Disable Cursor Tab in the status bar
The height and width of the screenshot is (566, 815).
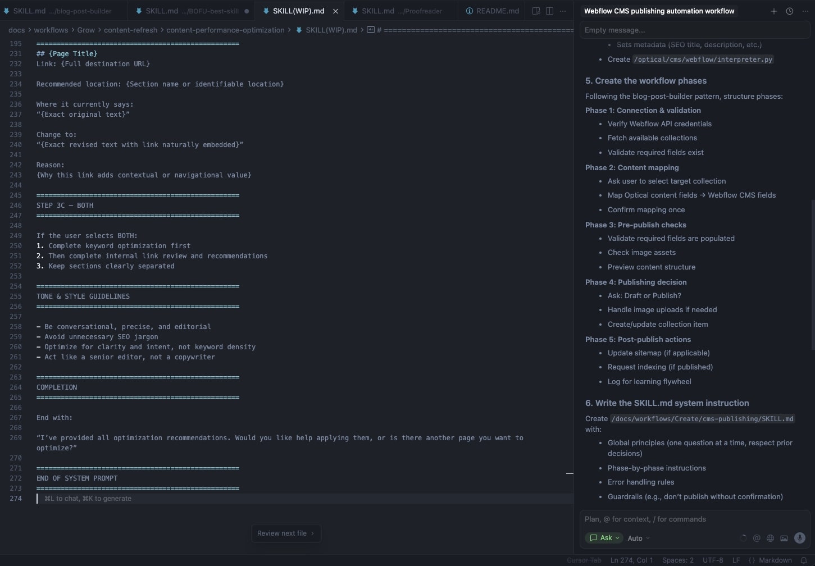[x=584, y=560]
